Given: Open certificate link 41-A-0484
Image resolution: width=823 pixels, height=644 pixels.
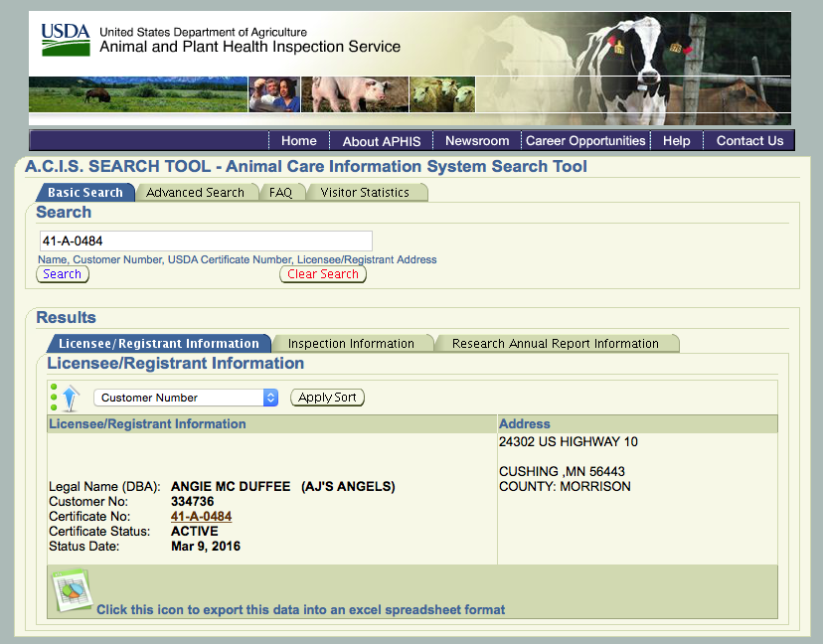Looking at the screenshot, I should point(201,517).
